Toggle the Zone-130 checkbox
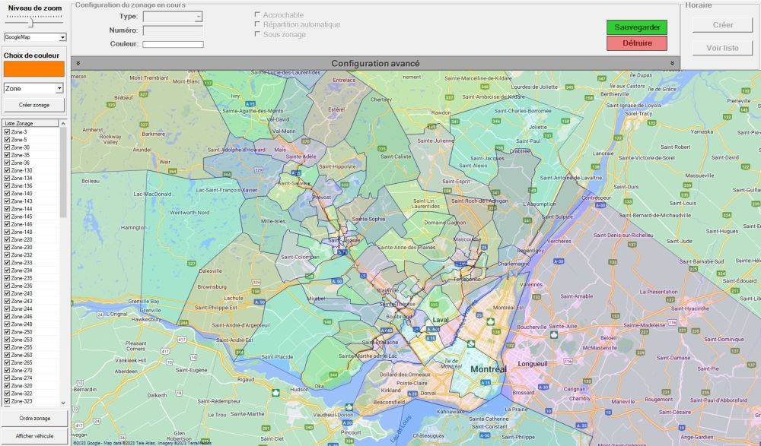 (7, 170)
